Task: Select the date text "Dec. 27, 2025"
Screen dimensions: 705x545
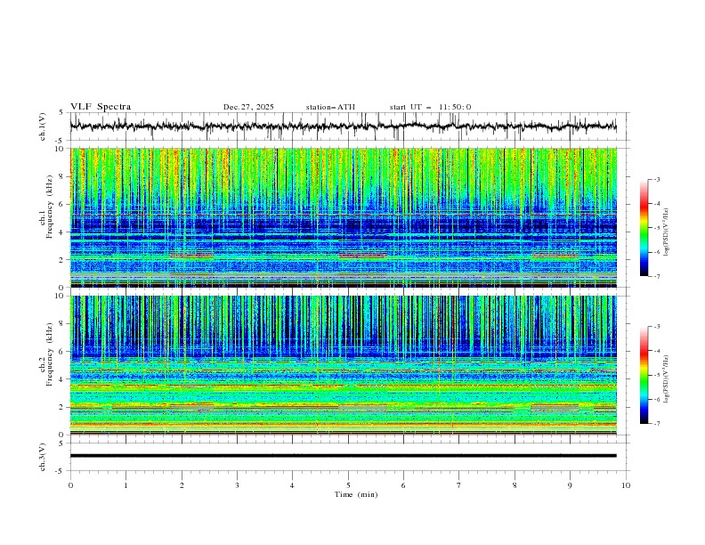Action: click(x=248, y=107)
